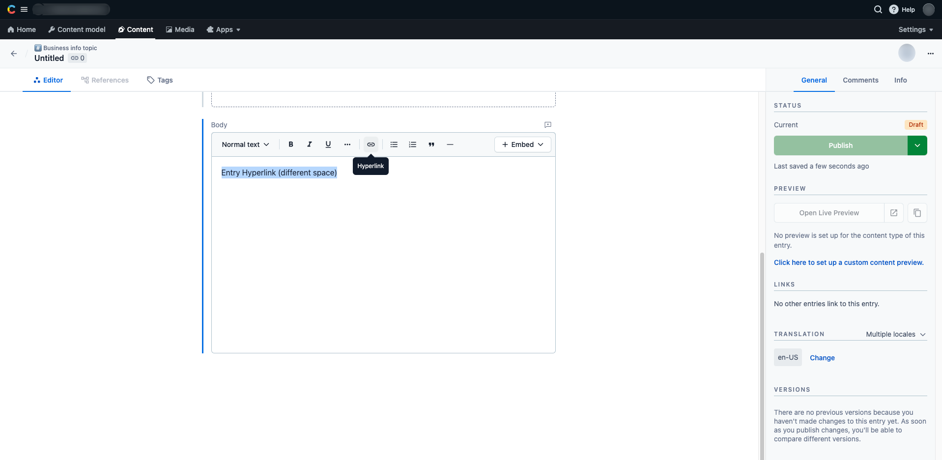Toggle numbered list
The image size is (942, 460).
tap(413, 144)
